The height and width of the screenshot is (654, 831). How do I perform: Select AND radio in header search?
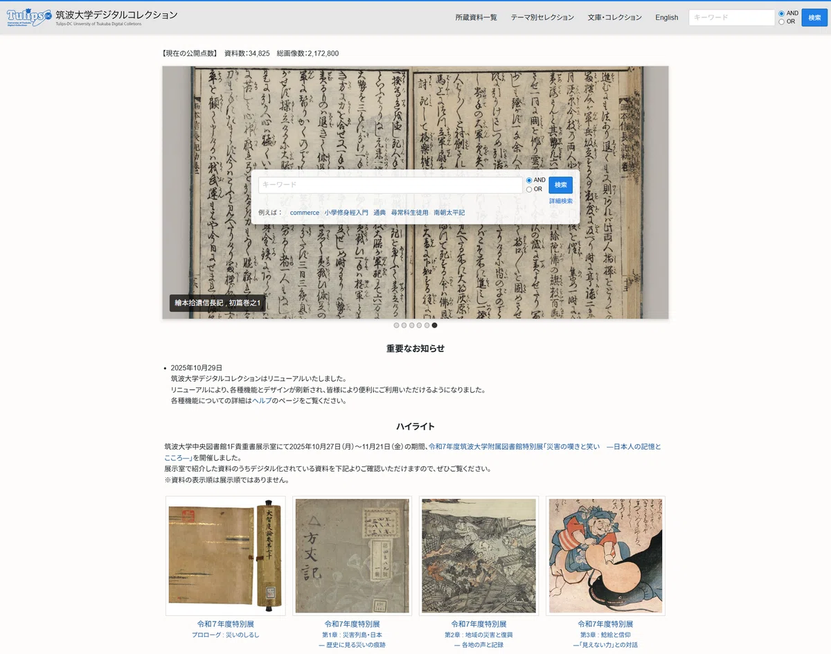782,13
